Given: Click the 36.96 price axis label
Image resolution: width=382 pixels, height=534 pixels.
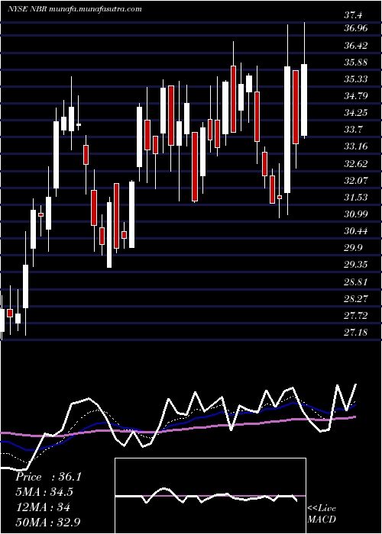Looking at the screenshot, I should [x=356, y=28].
